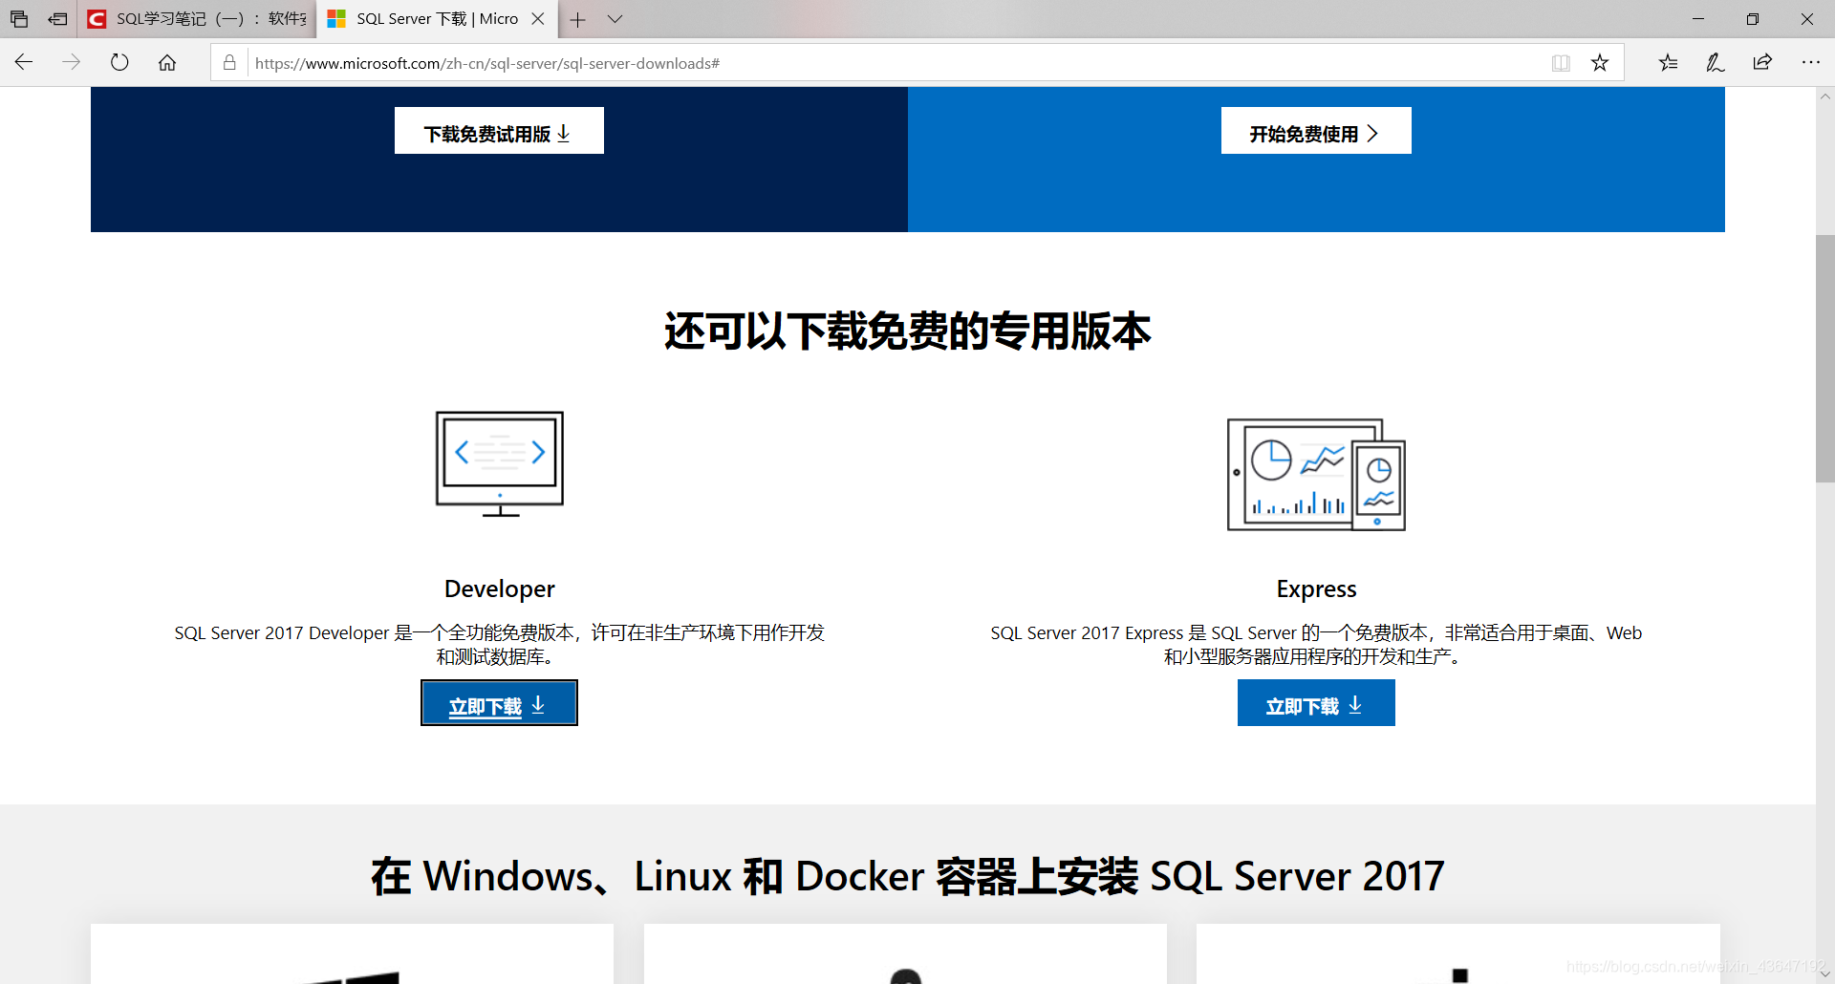This screenshot has height=984, width=1835.
Task: Restore down the browser window
Action: (x=1753, y=19)
